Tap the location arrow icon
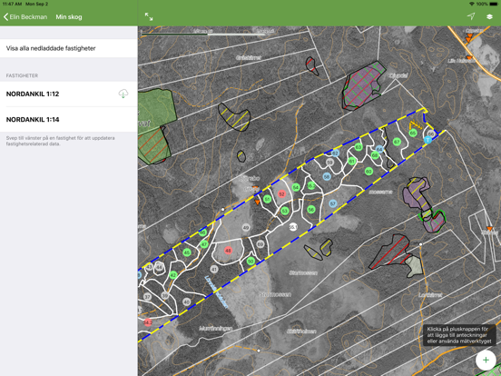 (x=471, y=16)
